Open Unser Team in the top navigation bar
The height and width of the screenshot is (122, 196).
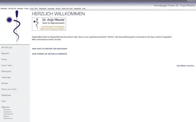coord(34,8)
